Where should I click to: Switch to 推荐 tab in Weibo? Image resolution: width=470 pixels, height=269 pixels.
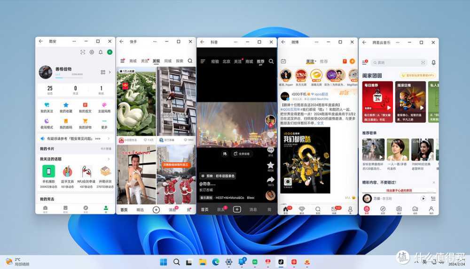pos(324,61)
